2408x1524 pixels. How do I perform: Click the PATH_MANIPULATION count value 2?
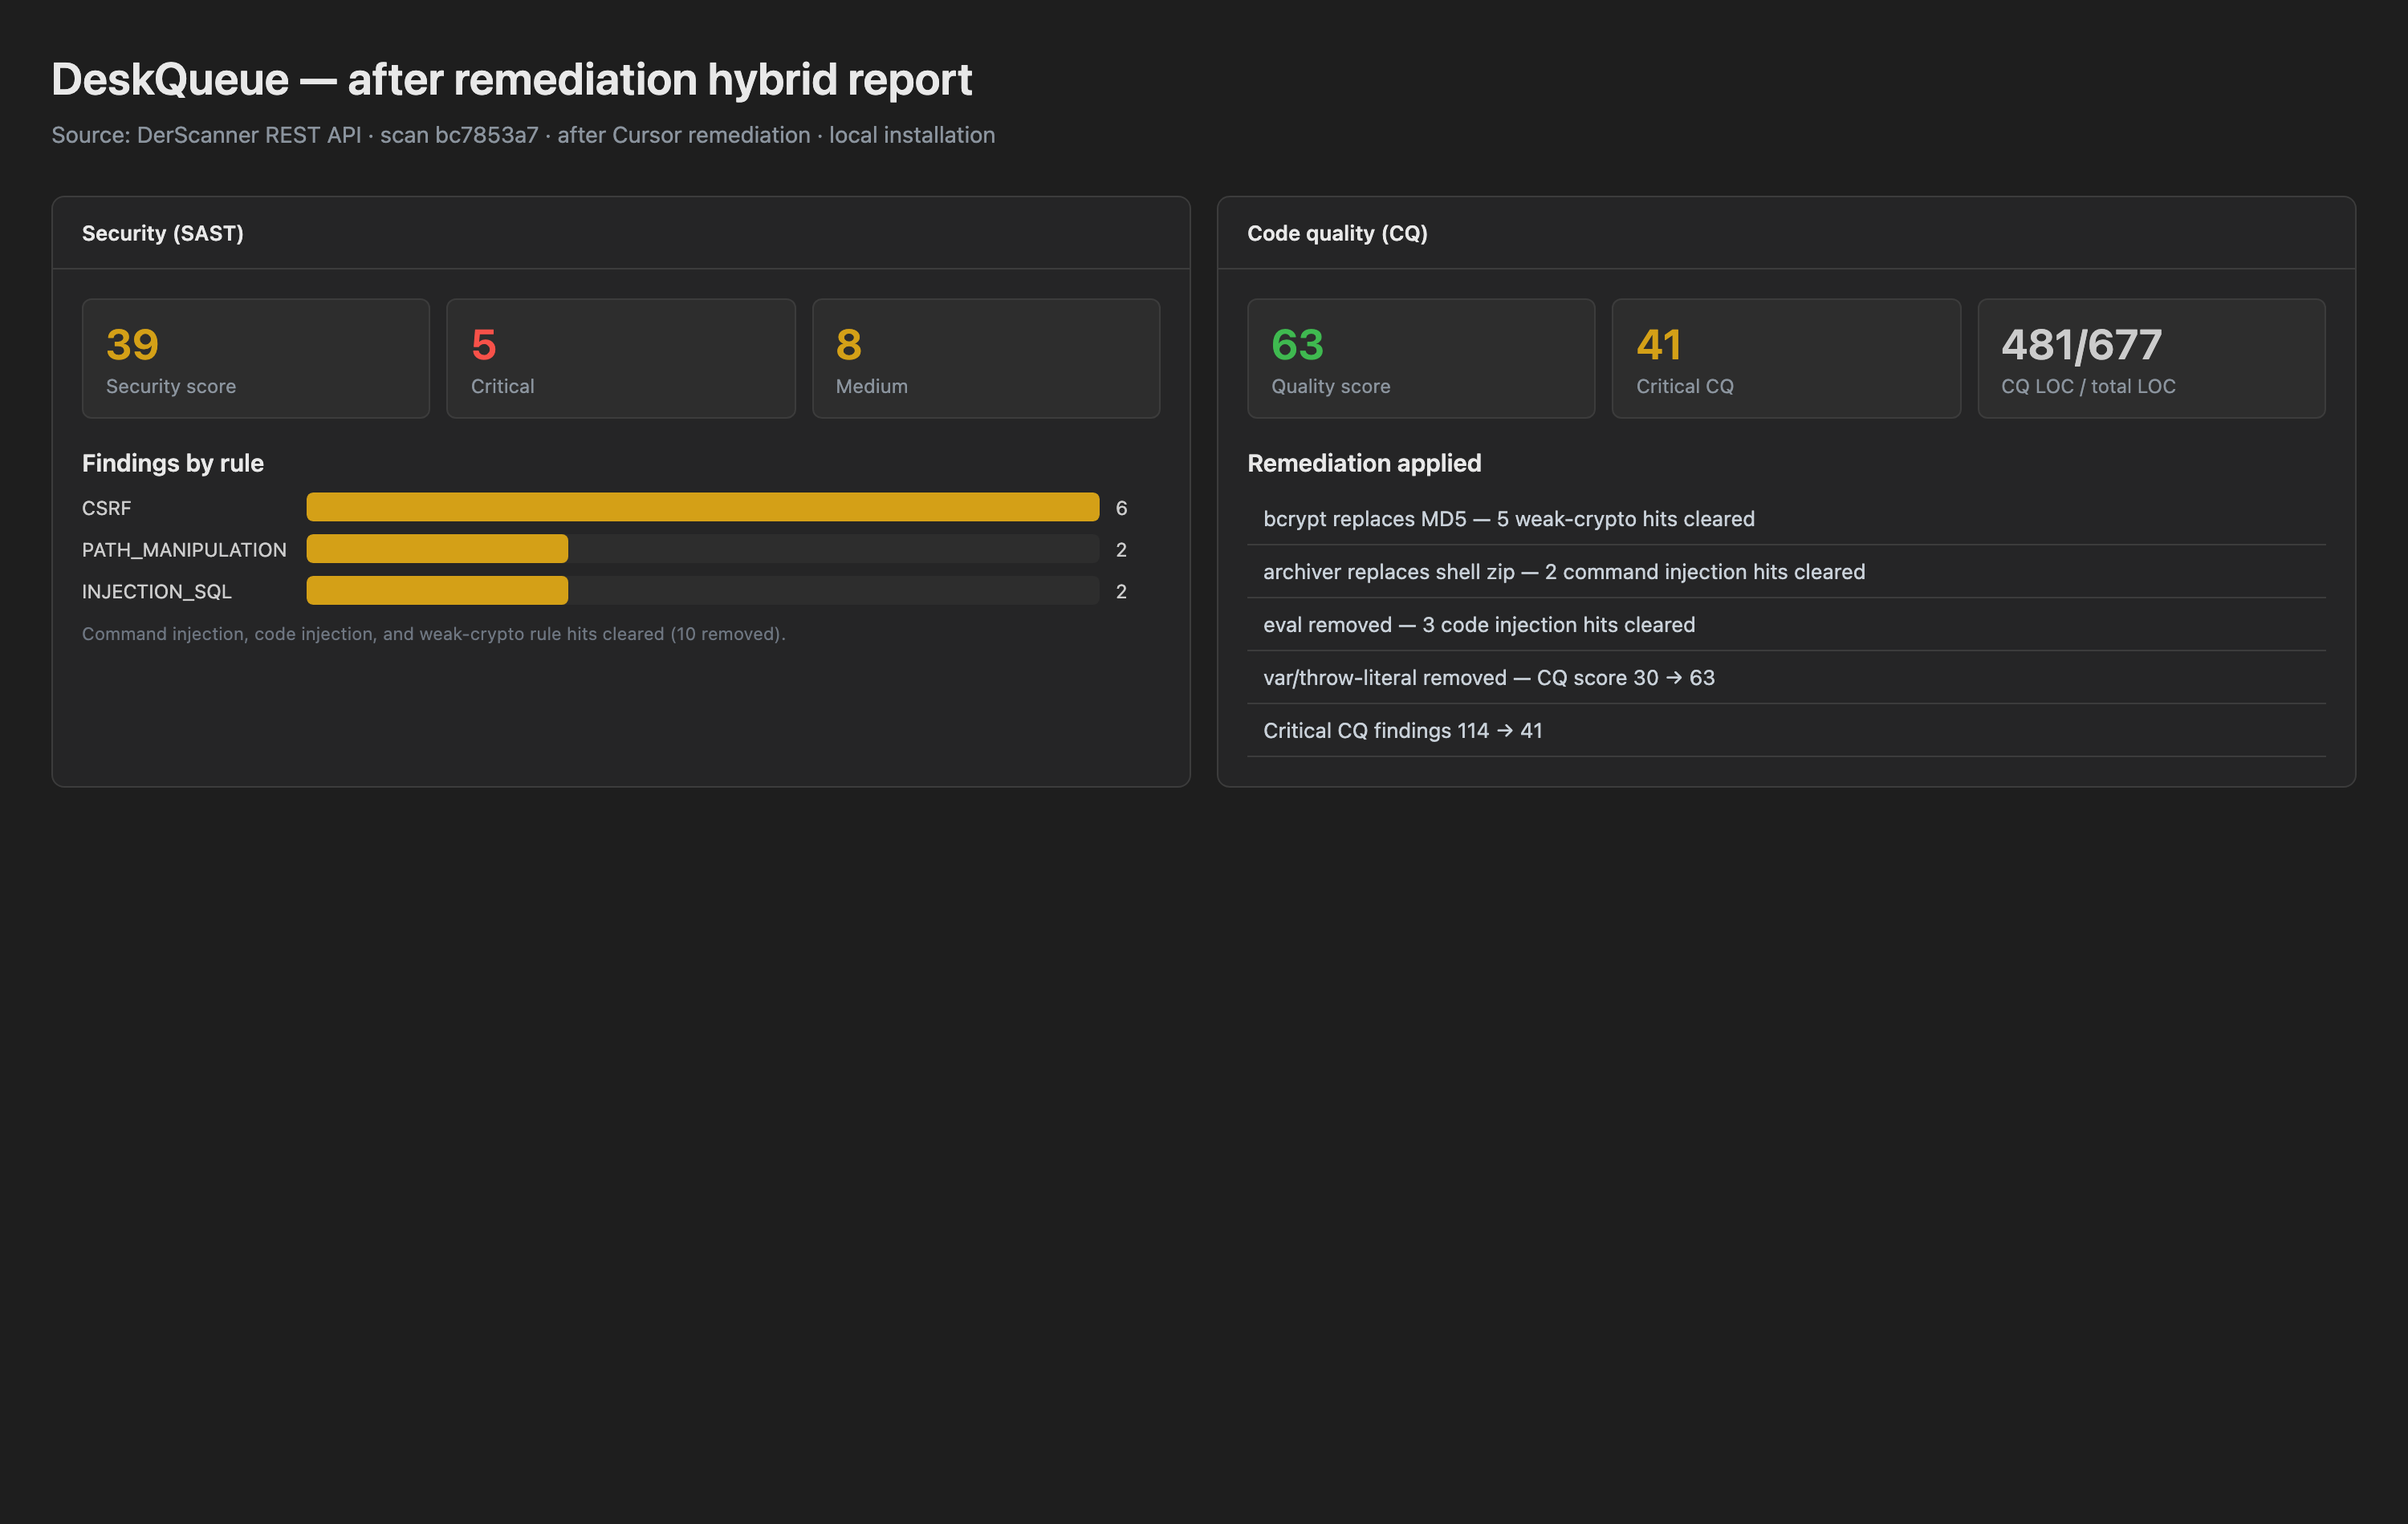click(1121, 549)
